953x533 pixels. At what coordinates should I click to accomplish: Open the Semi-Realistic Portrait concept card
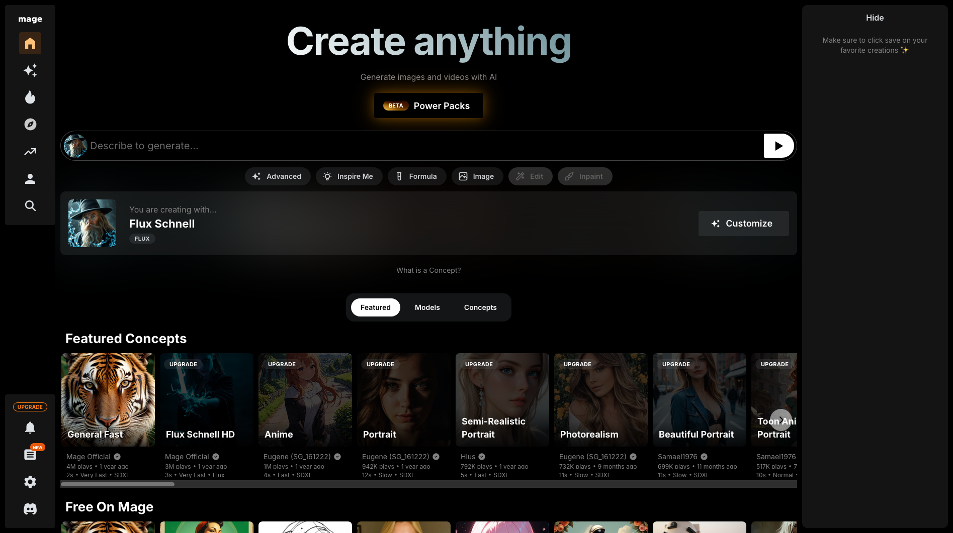point(502,400)
